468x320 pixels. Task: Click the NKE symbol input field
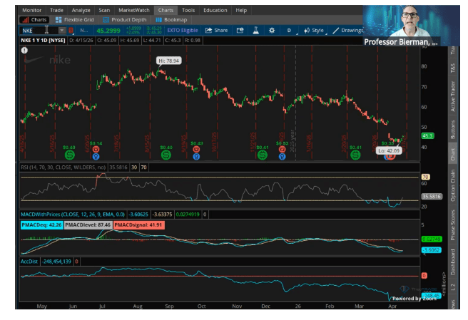[39, 31]
